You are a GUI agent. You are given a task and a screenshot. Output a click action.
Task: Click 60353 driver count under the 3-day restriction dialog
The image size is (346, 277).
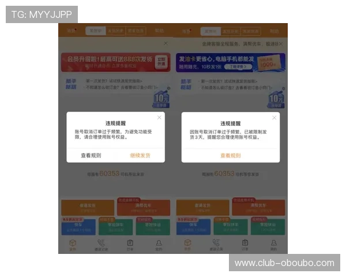click(x=224, y=173)
